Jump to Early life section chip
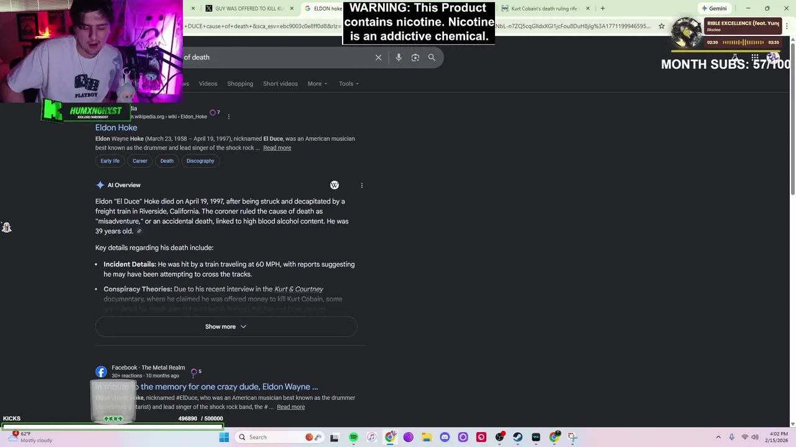 [x=110, y=161]
